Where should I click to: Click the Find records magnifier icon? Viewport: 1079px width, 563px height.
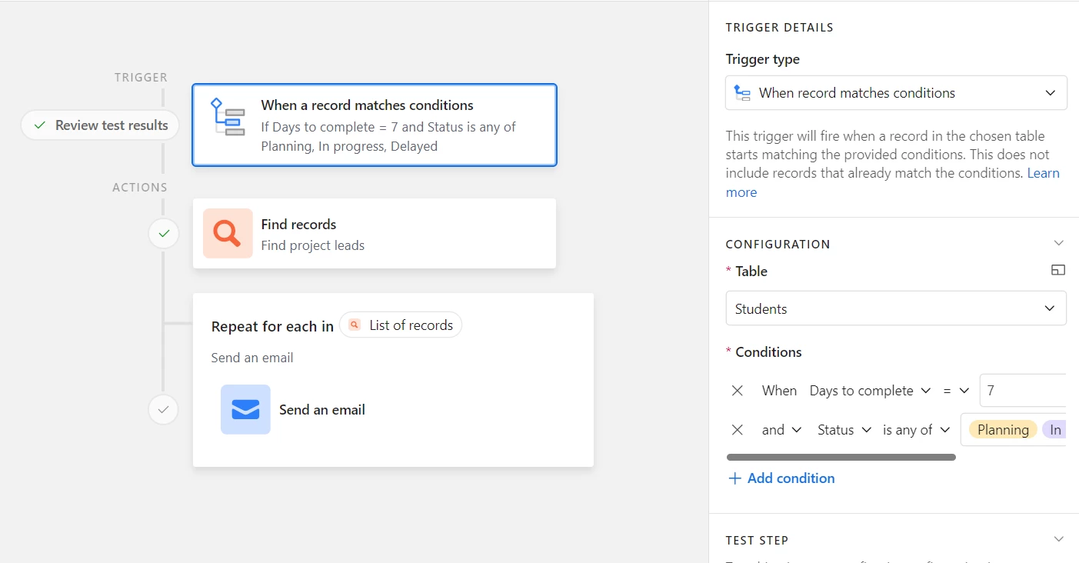[228, 233]
